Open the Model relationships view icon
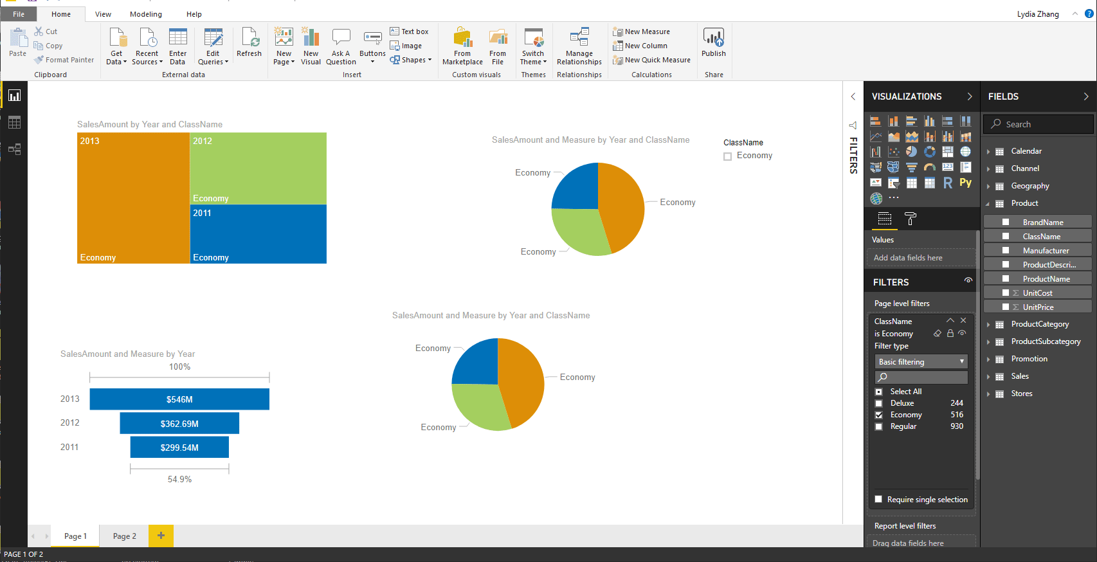This screenshot has height=562, width=1097. tap(14, 149)
